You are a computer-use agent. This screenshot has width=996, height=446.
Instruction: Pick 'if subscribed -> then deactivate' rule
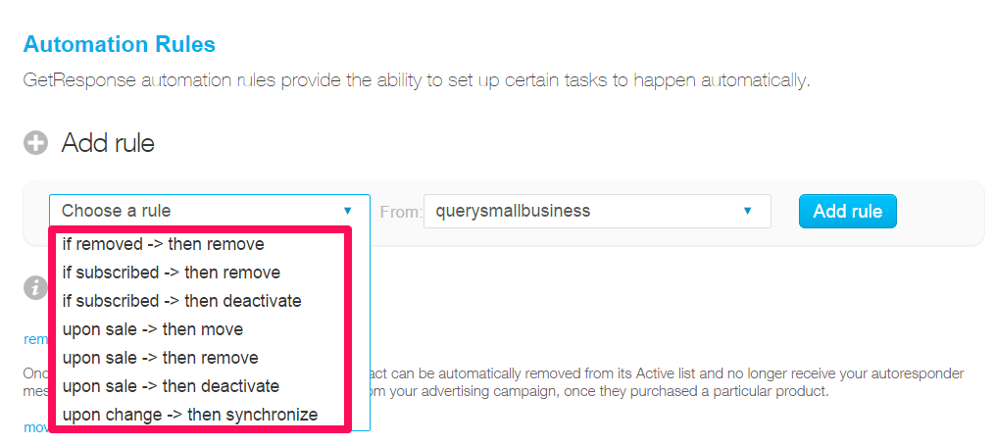point(181,301)
